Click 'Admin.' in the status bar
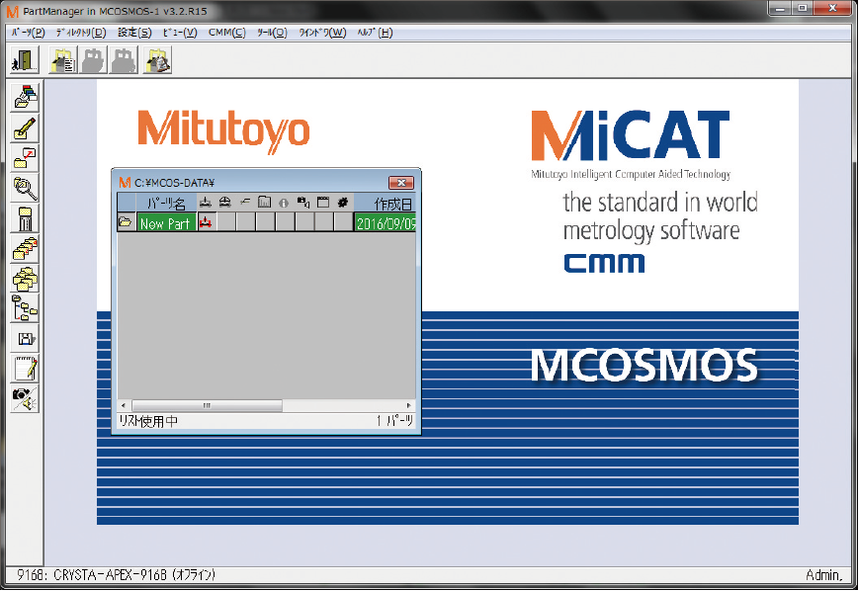Screen dimensions: 859x591 pos(823,575)
